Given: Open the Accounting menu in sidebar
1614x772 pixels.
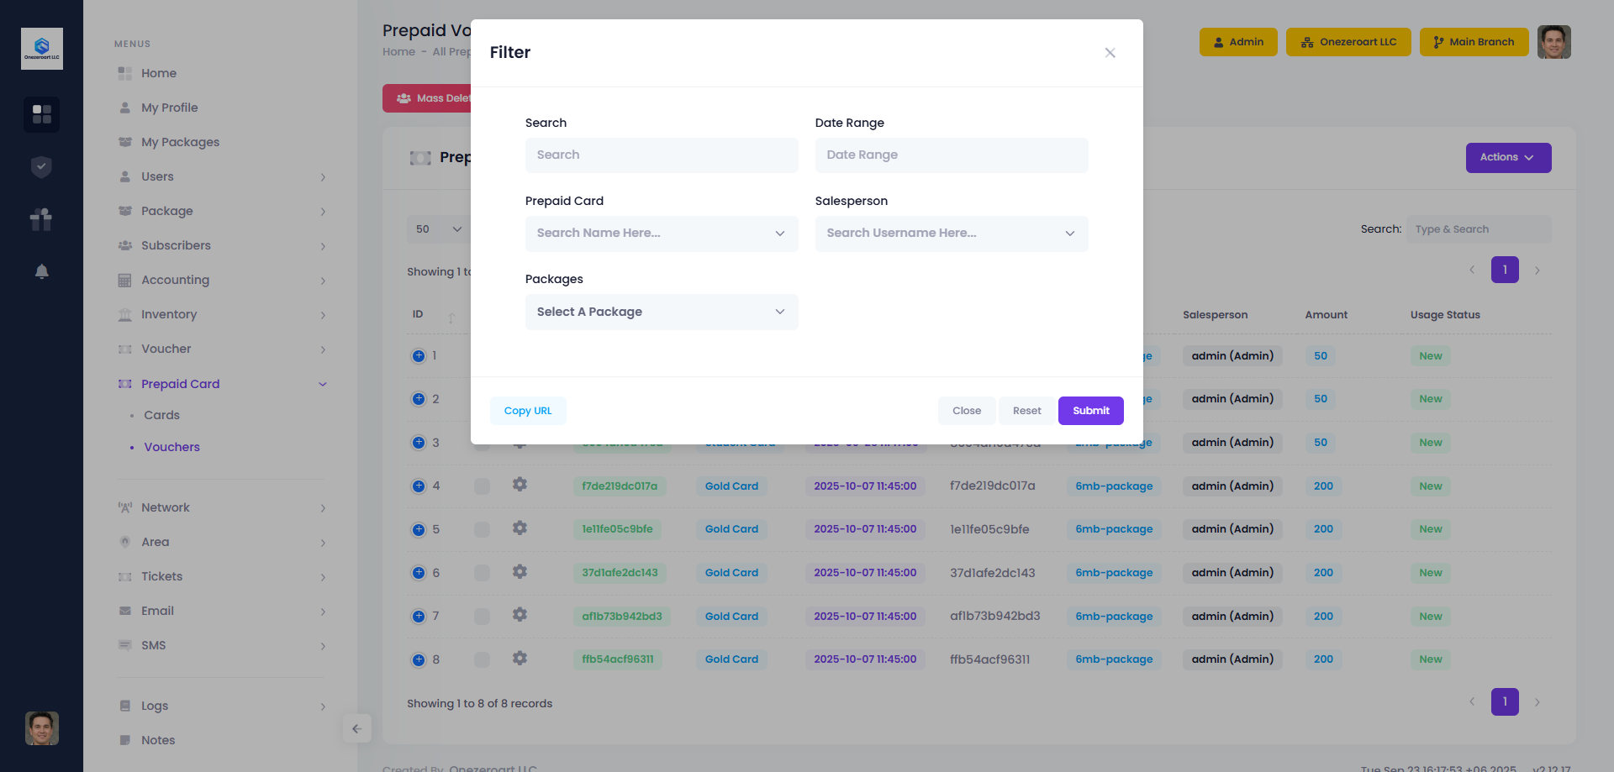Looking at the screenshot, I should (x=175, y=280).
